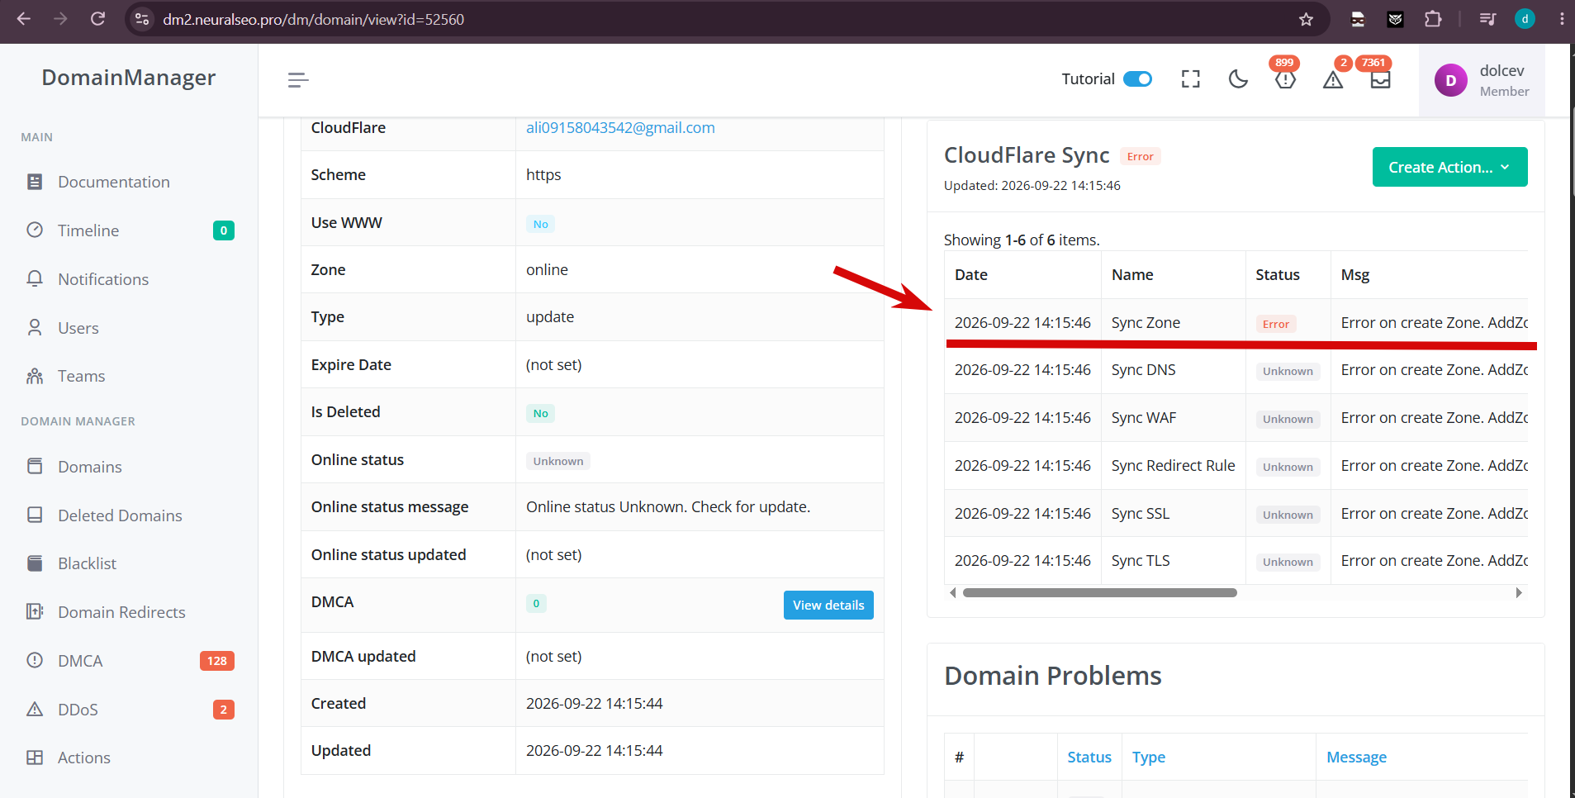Open the Deleted Domains section
The height and width of the screenshot is (798, 1575).
pos(120,515)
